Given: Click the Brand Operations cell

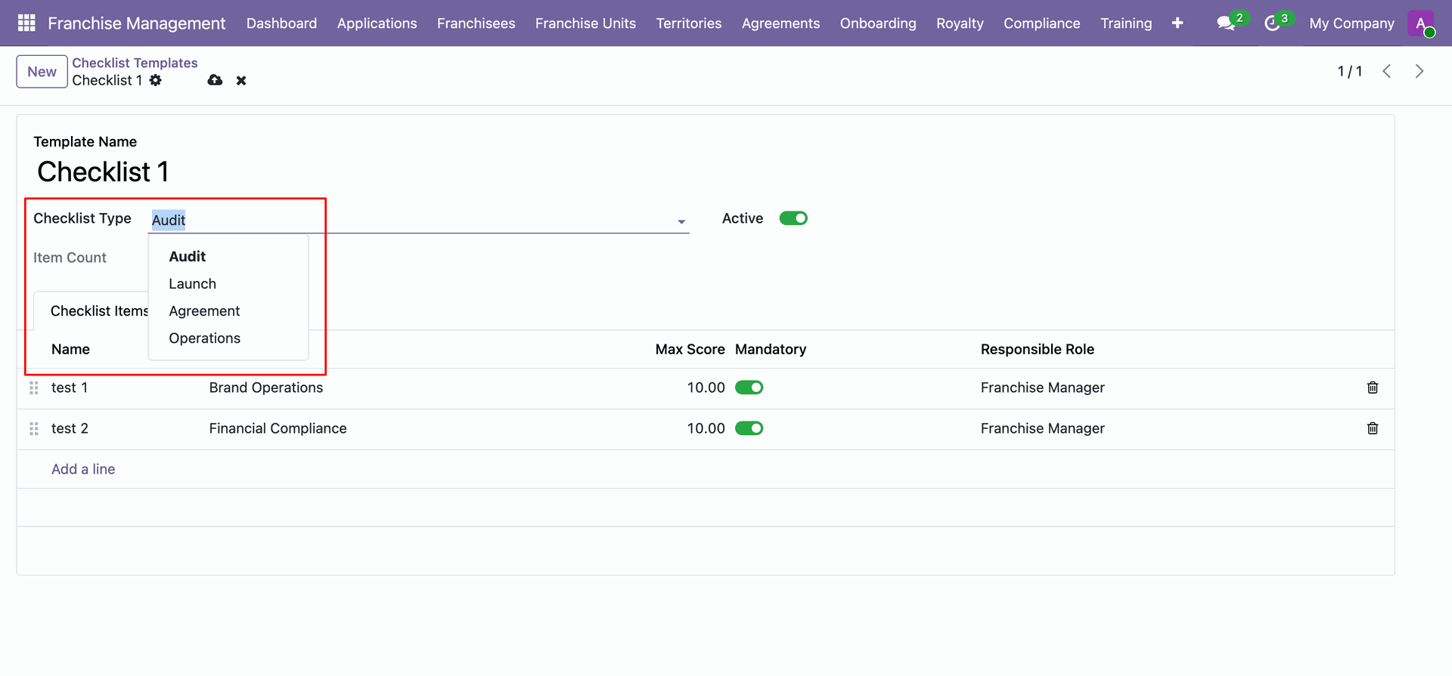Looking at the screenshot, I should pyautogui.click(x=266, y=387).
